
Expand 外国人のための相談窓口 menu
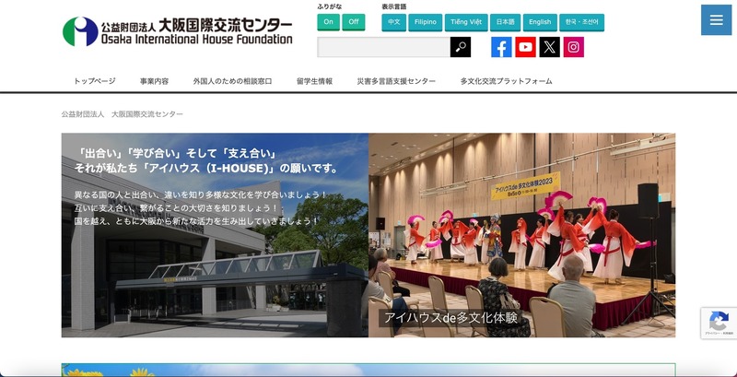click(232, 81)
